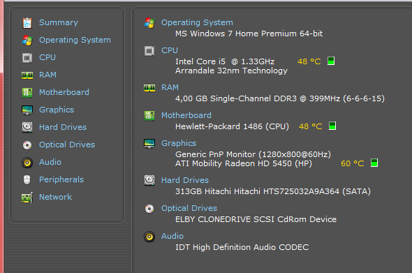Click the Audio speaker sidebar icon

tap(27, 163)
